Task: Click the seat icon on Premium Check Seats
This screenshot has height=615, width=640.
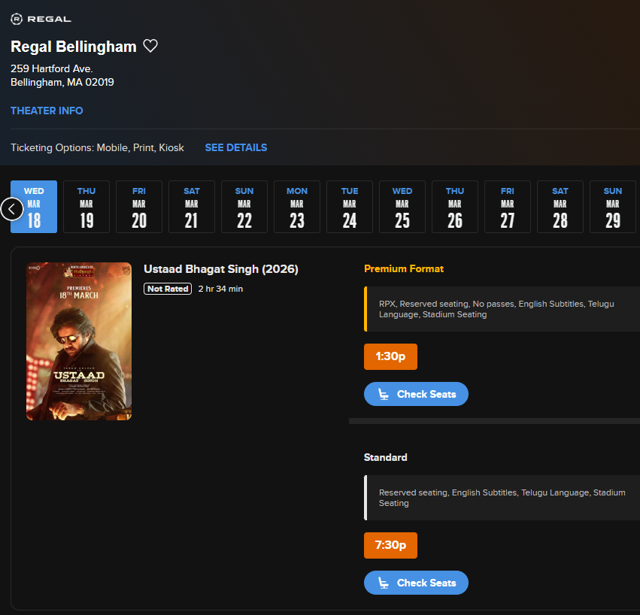Action: [384, 393]
